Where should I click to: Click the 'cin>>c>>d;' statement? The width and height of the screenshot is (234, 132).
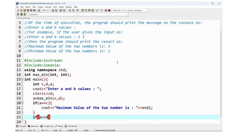(44, 93)
